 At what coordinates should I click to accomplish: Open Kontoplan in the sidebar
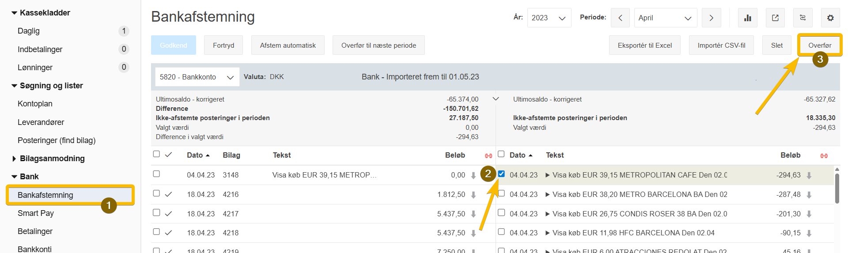[35, 104]
